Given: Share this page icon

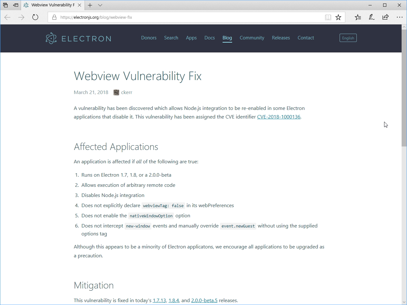Looking at the screenshot, I should click(385, 17).
